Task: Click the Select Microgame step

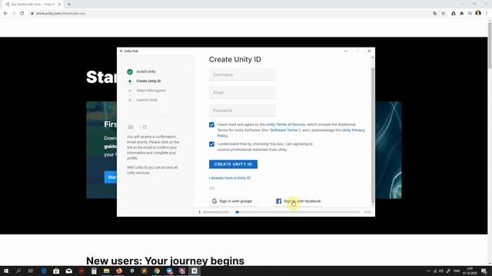Action: click(x=151, y=90)
